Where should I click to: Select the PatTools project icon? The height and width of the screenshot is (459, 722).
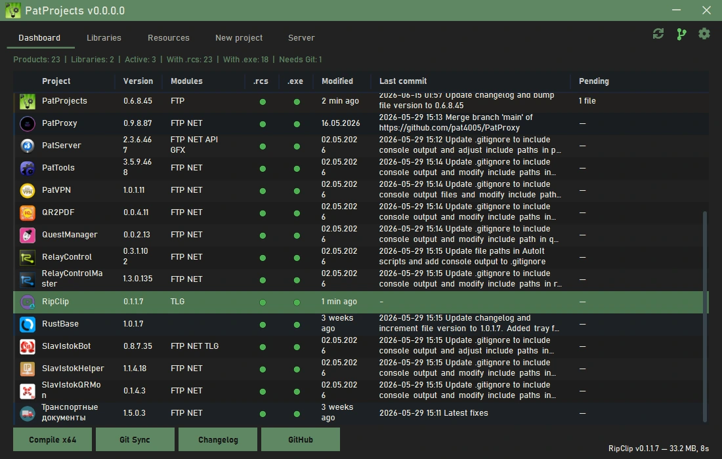pos(27,168)
